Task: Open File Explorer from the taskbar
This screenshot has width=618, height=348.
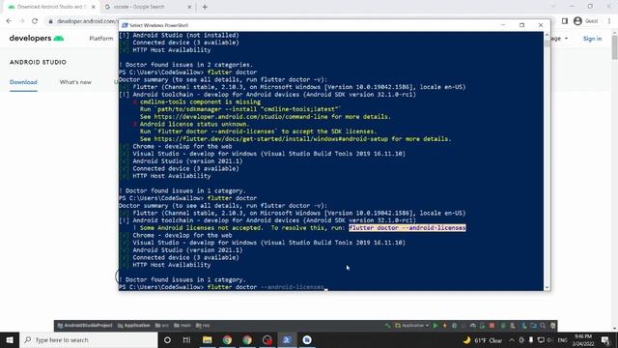Action: coord(207,339)
